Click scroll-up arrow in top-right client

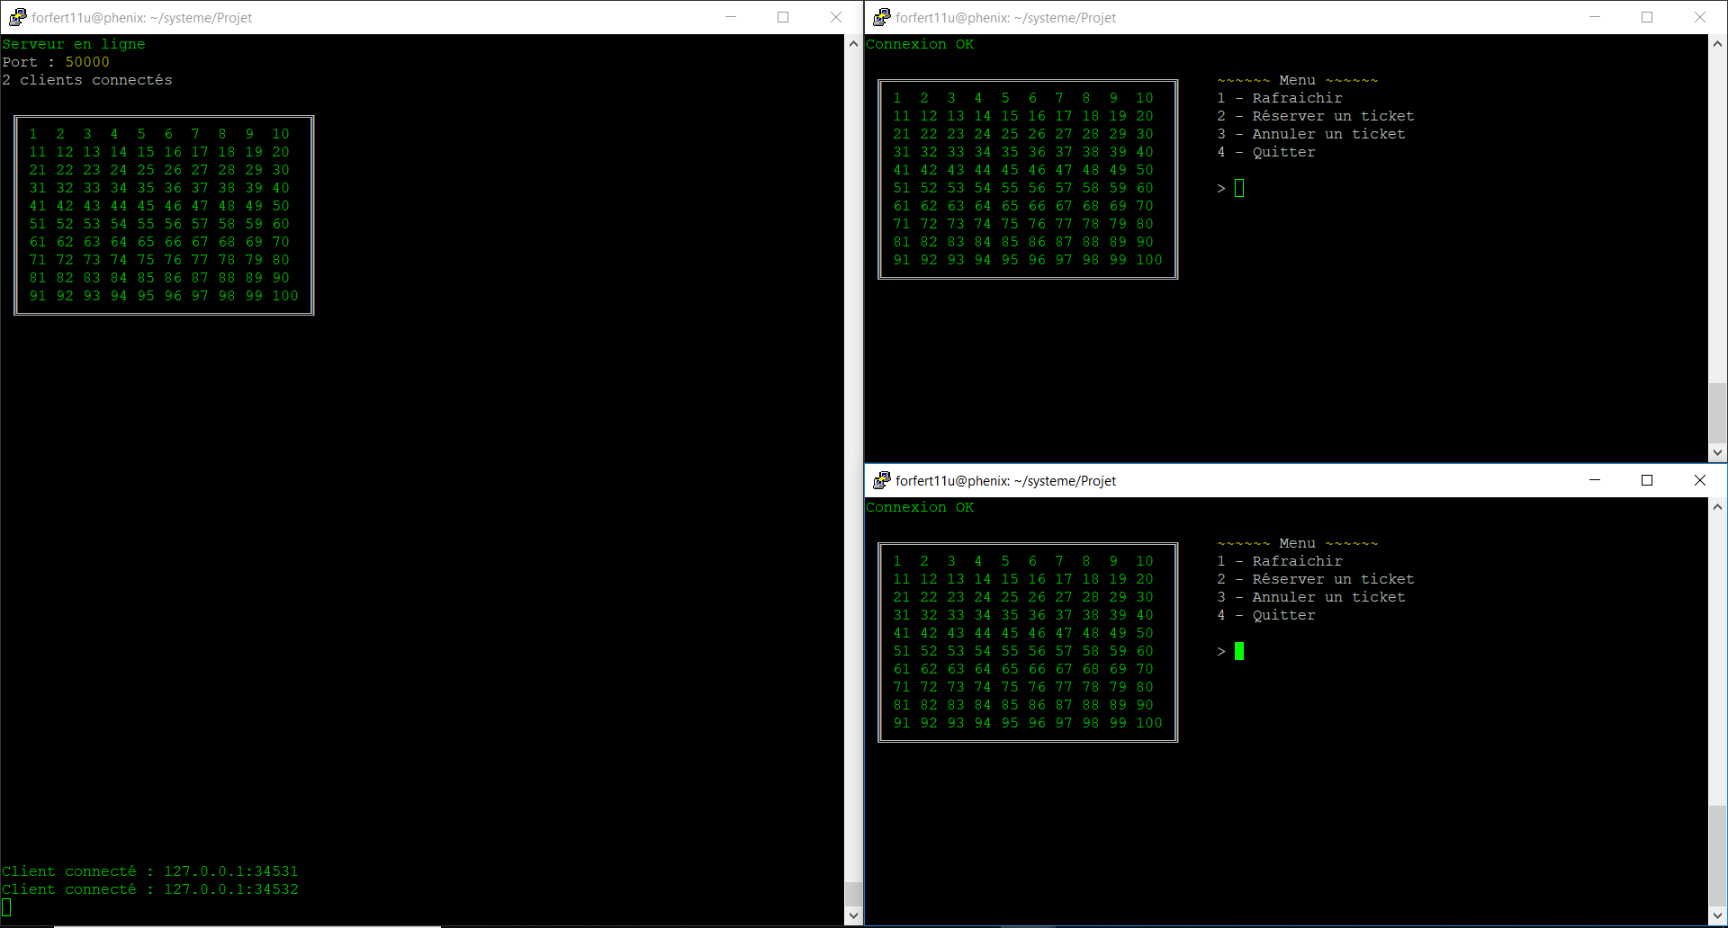[1717, 43]
